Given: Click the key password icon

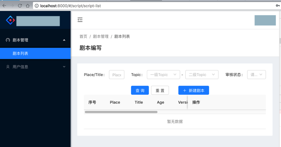Looking at the screenshot, I should (278, 6).
